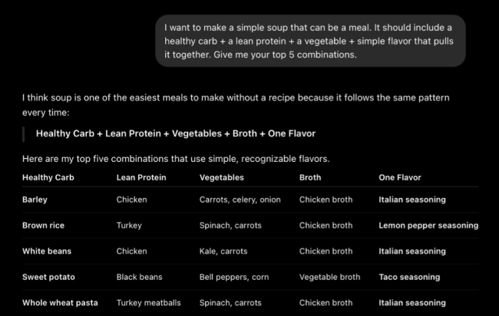Select the Barley cell in the table
499x316 pixels.
point(35,199)
